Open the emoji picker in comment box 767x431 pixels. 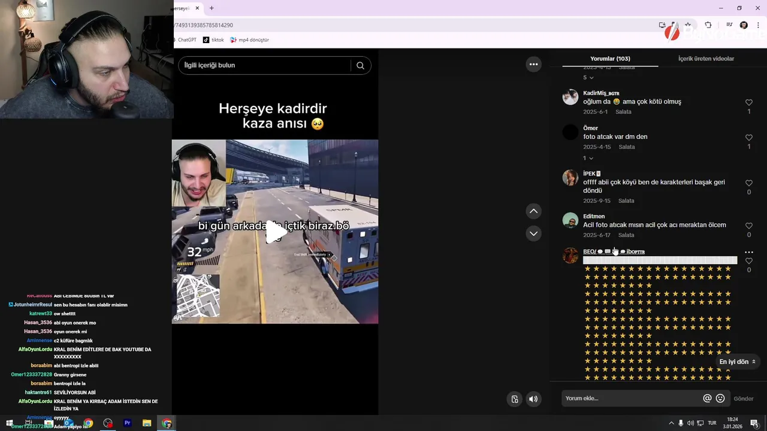click(x=720, y=398)
